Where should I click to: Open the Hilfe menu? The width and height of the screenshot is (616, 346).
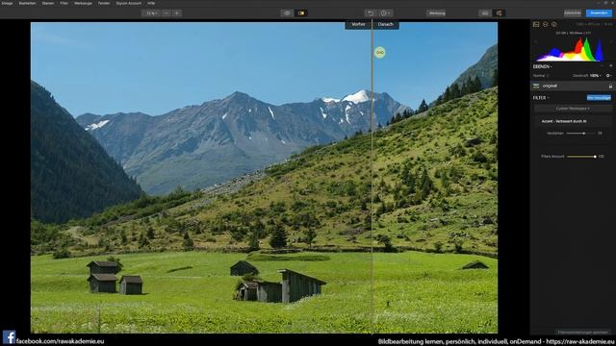click(x=151, y=3)
